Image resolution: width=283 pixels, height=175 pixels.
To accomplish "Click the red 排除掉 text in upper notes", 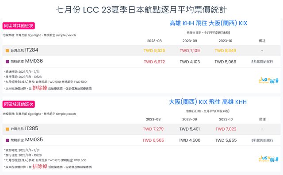I will point(40,88).
